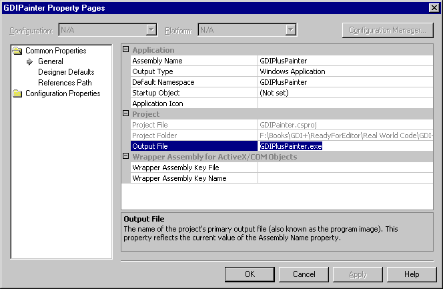This screenshot has height=289, width=443.
Task: Click the GDIPlusPainter.exe output file value
Action: point(291,146)
